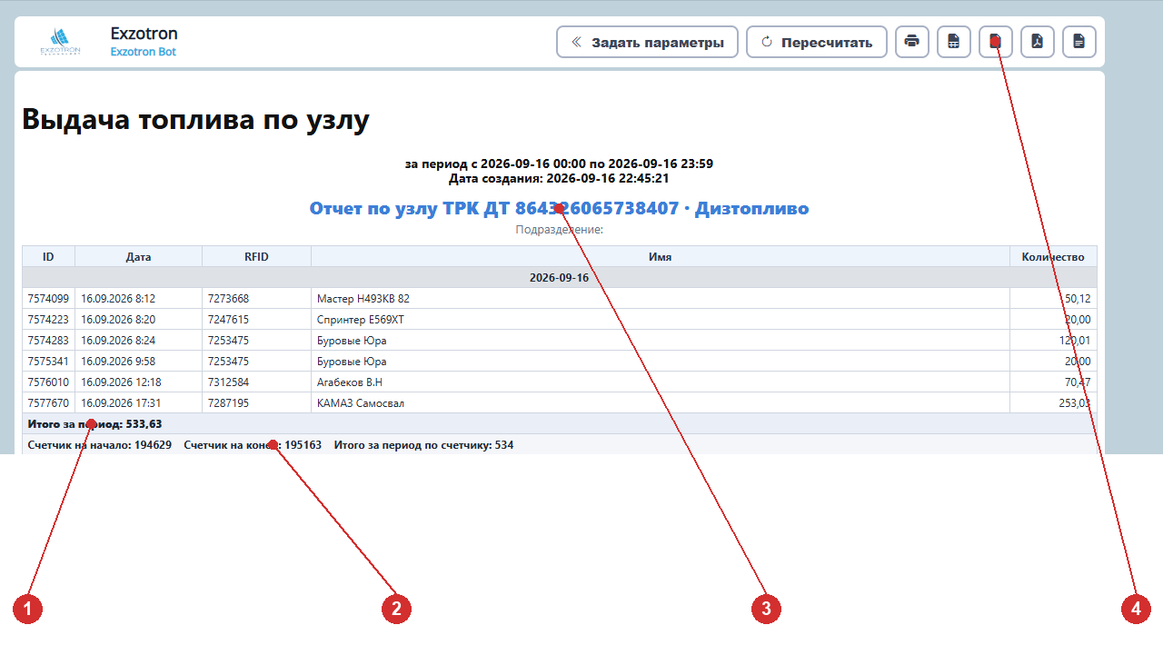
Task: Click the Дата column header
Action: click(x=138, y=256)
